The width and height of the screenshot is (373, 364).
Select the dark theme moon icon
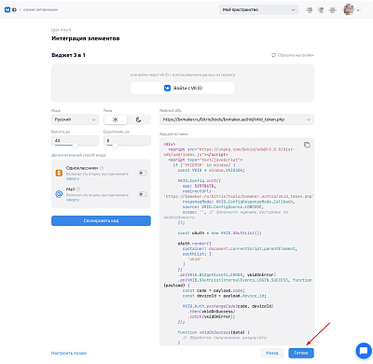pos(139,119)
